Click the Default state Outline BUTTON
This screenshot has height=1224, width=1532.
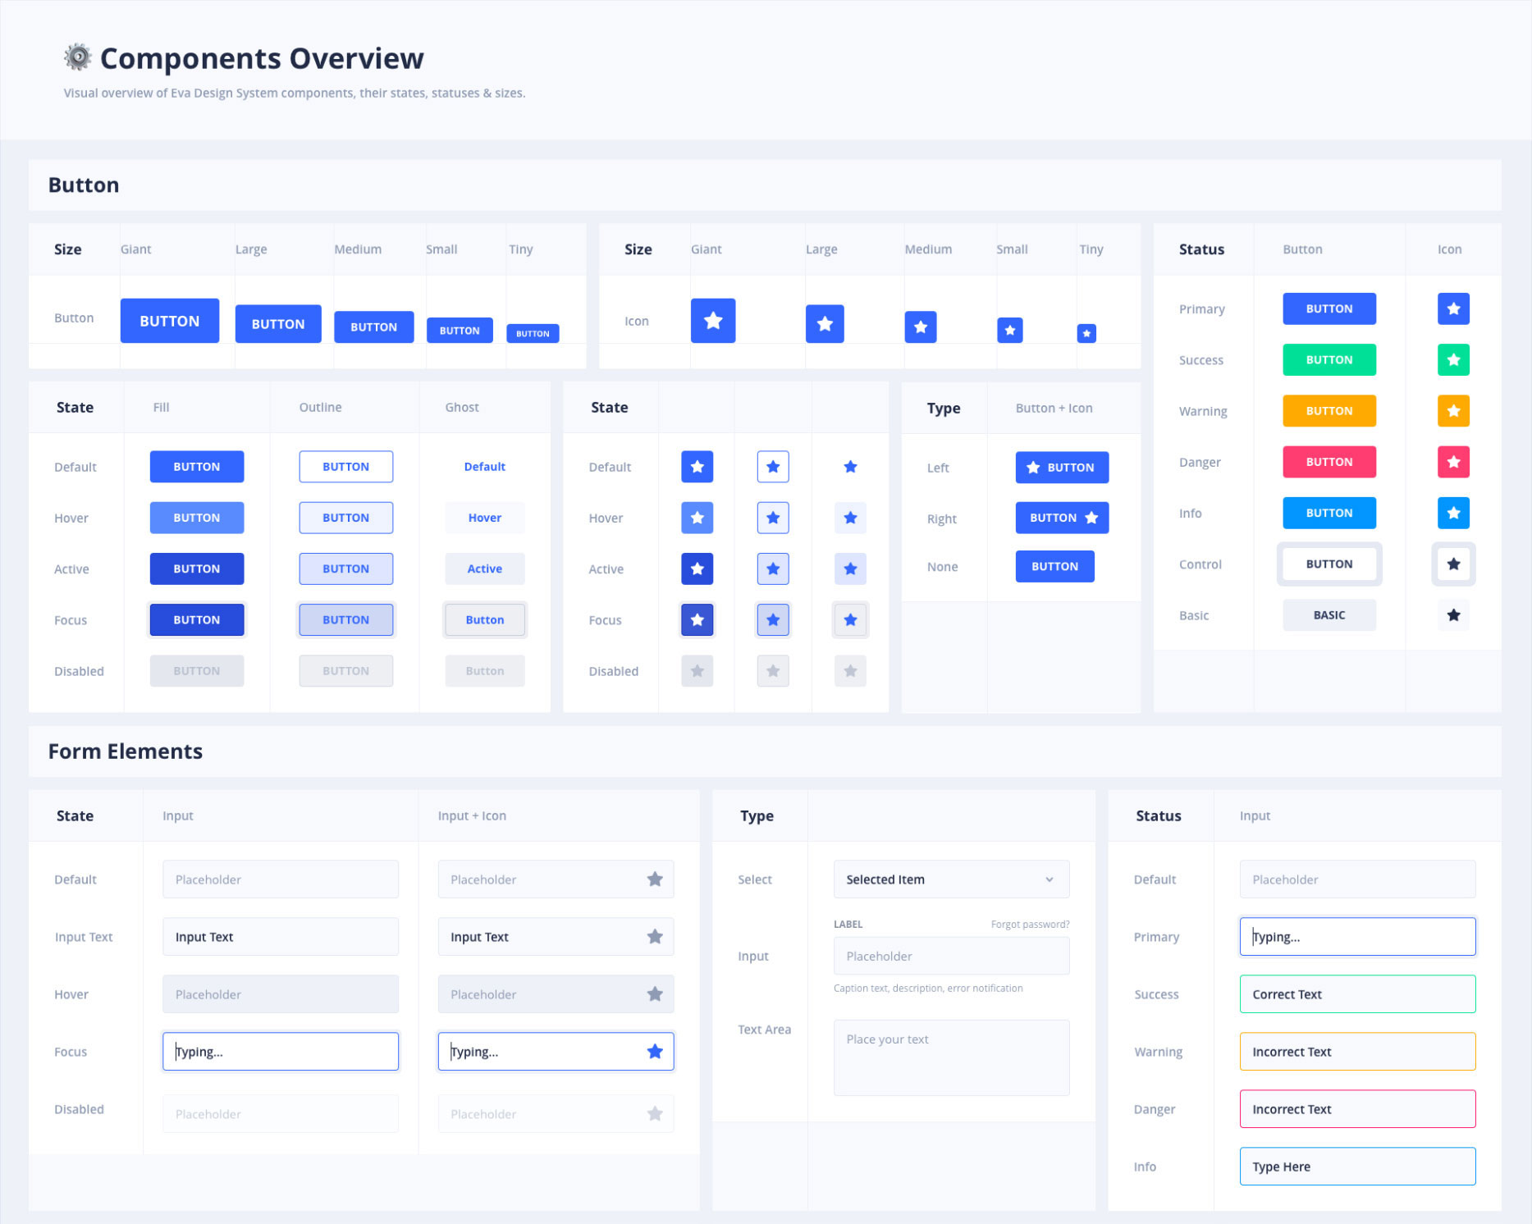pyautogui.click(x=345, y=467)
